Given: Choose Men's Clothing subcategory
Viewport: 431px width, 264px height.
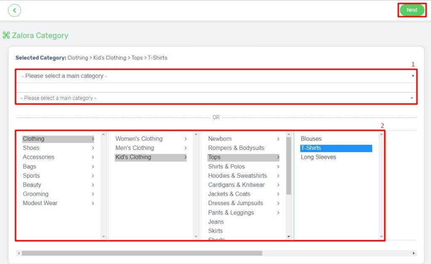Looking at the screenshot, I should (151, 148).
